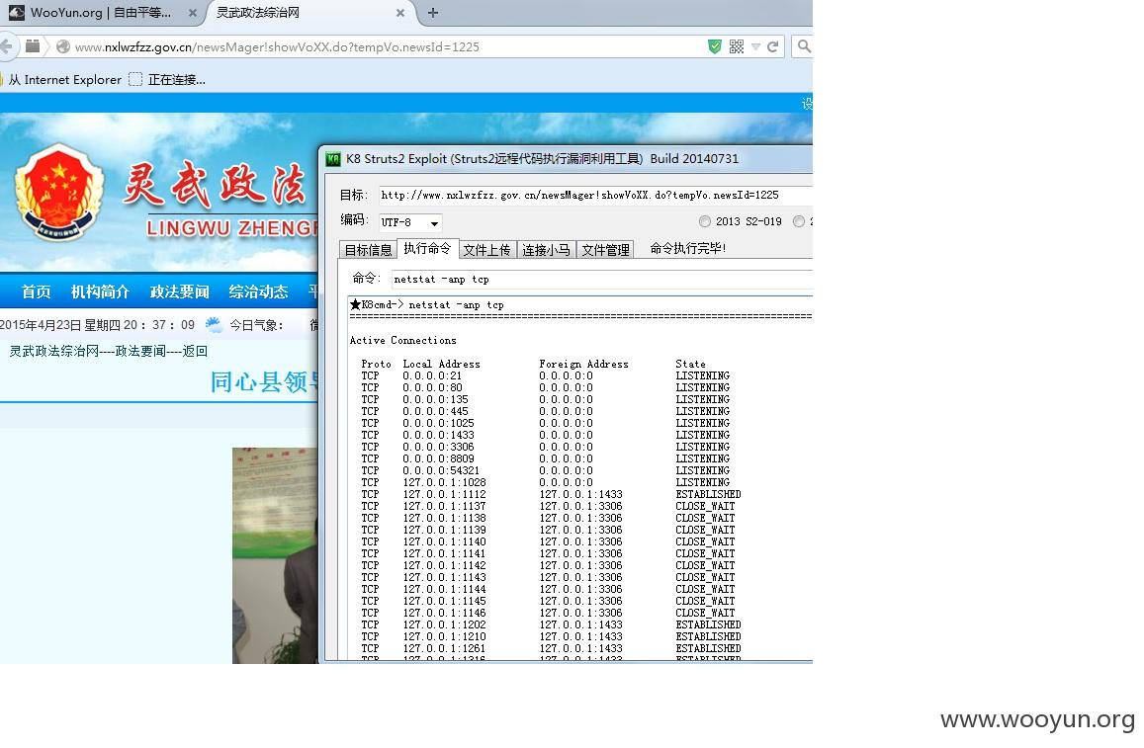Switch to the 目标信息 tab
The height and width of the screenshot is (748, 1144).
point(369,250)
